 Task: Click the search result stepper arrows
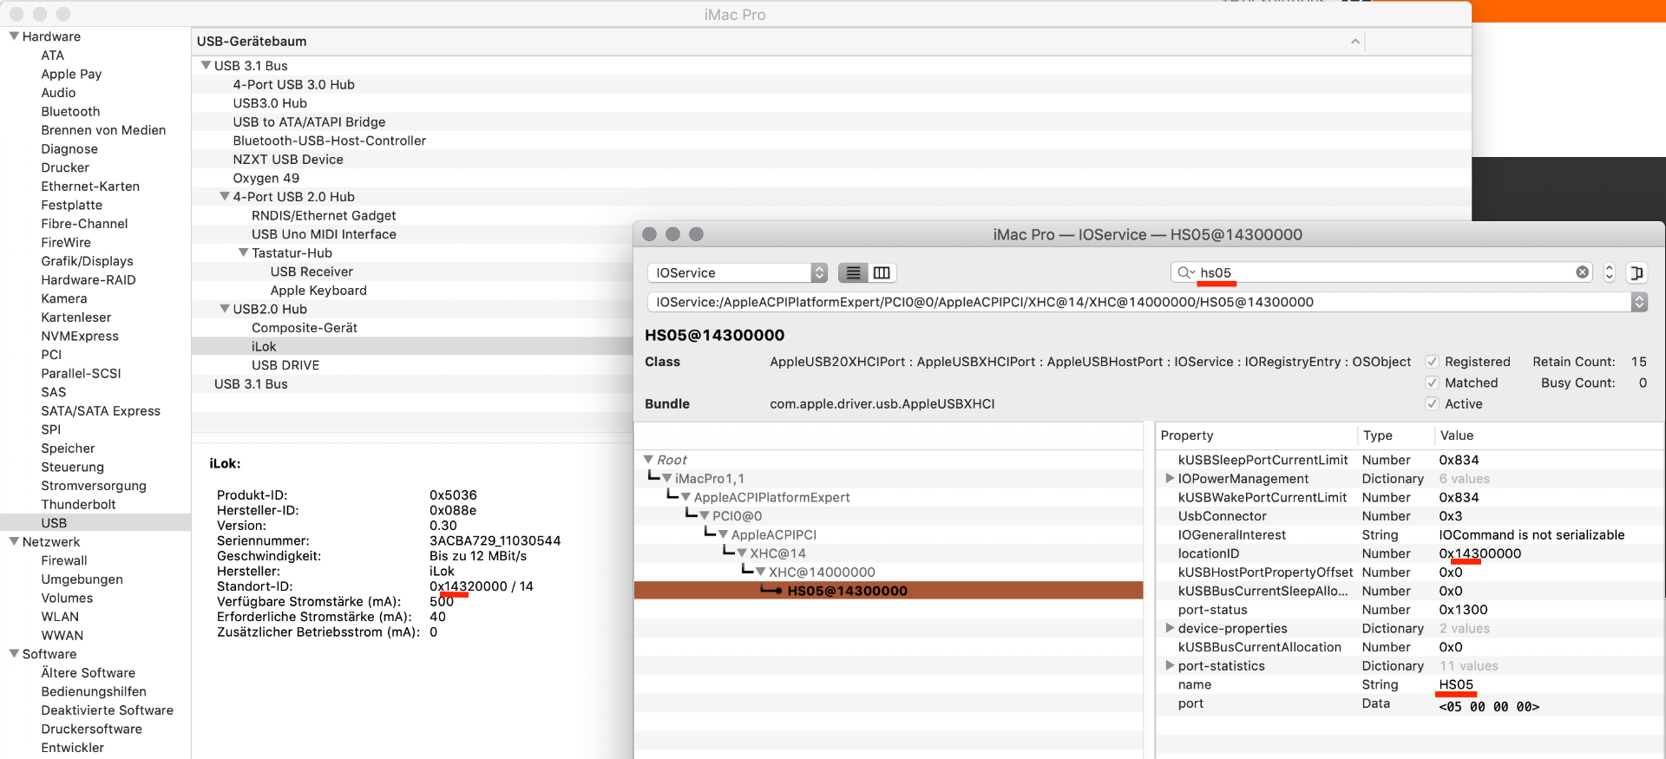pyautogui.click(x=1609, y=273)
